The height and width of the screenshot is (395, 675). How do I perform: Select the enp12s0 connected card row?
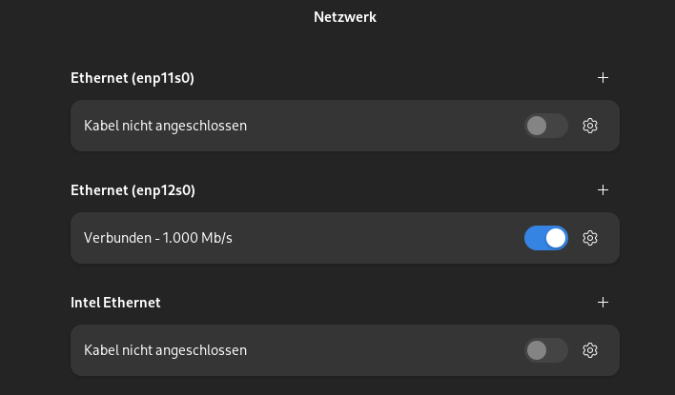coord(345,238)
